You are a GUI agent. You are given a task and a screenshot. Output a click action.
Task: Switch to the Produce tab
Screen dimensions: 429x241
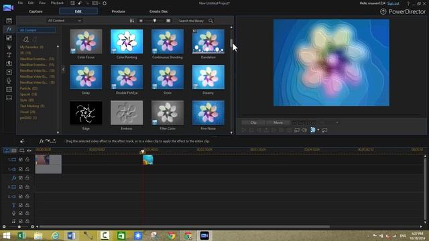118,11
